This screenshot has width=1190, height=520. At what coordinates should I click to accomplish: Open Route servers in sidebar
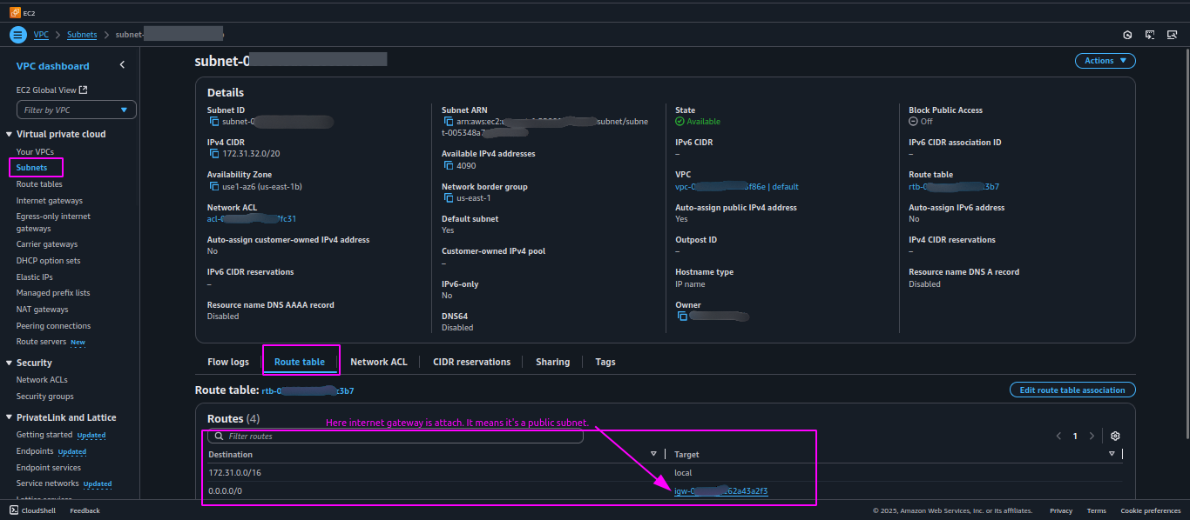[41, 342]
